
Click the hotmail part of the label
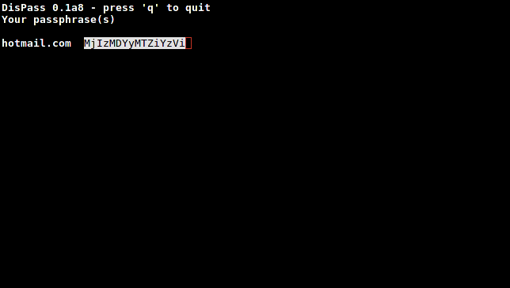(x=24, y=44)
